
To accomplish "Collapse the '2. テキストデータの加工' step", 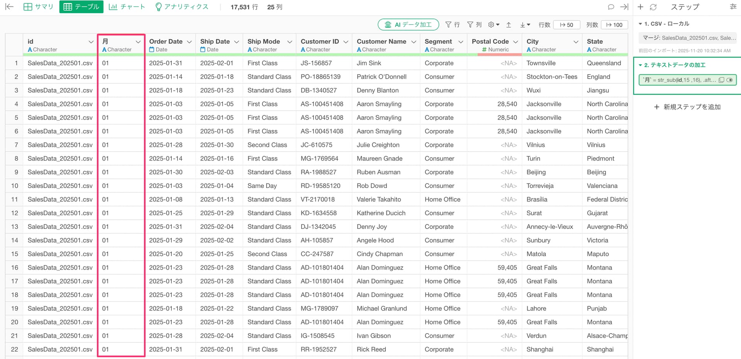I will (x=641, y=65).
